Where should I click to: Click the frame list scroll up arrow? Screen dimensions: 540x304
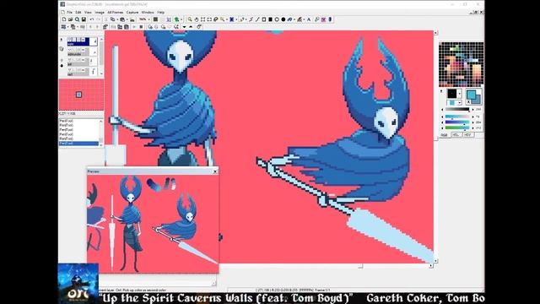[x=101, y=121]
